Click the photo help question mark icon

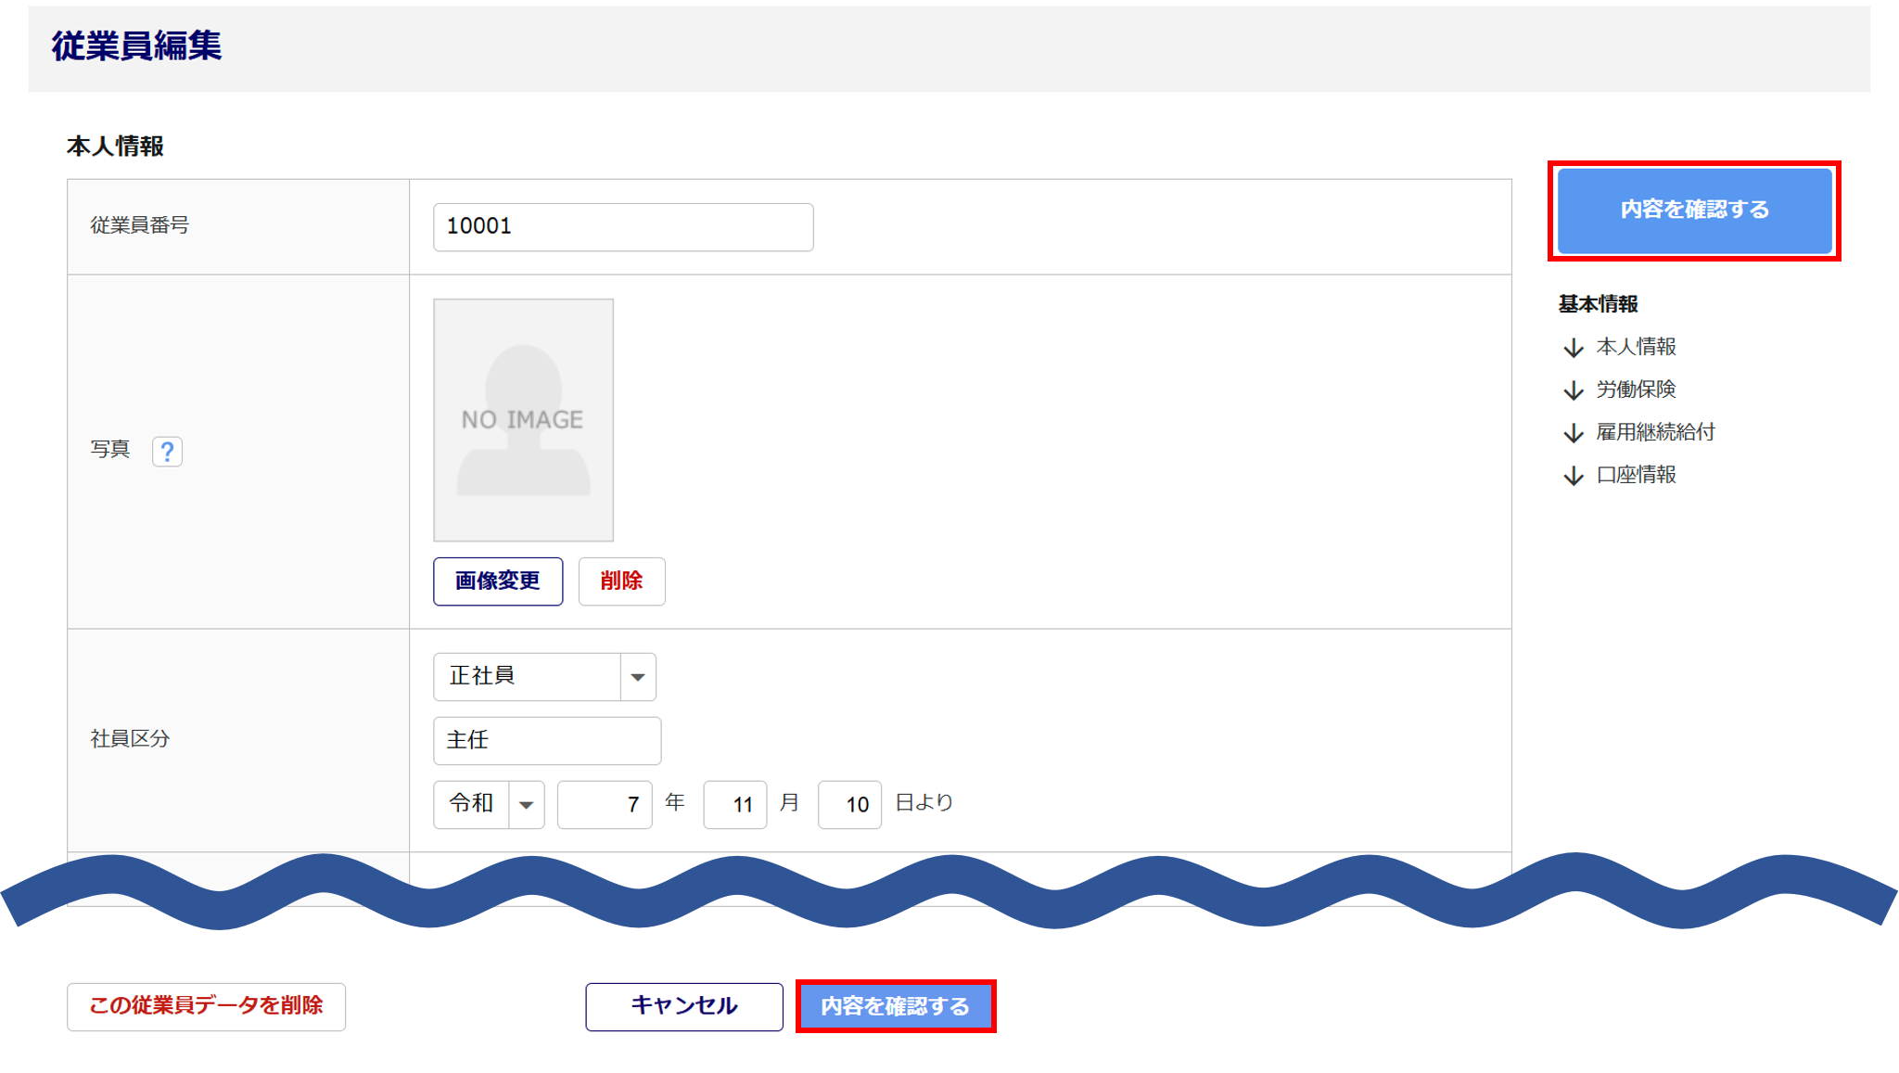click(167, 452)
